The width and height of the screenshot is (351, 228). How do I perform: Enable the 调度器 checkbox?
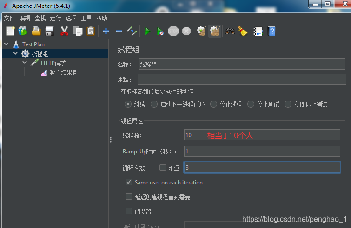(129, 211)
